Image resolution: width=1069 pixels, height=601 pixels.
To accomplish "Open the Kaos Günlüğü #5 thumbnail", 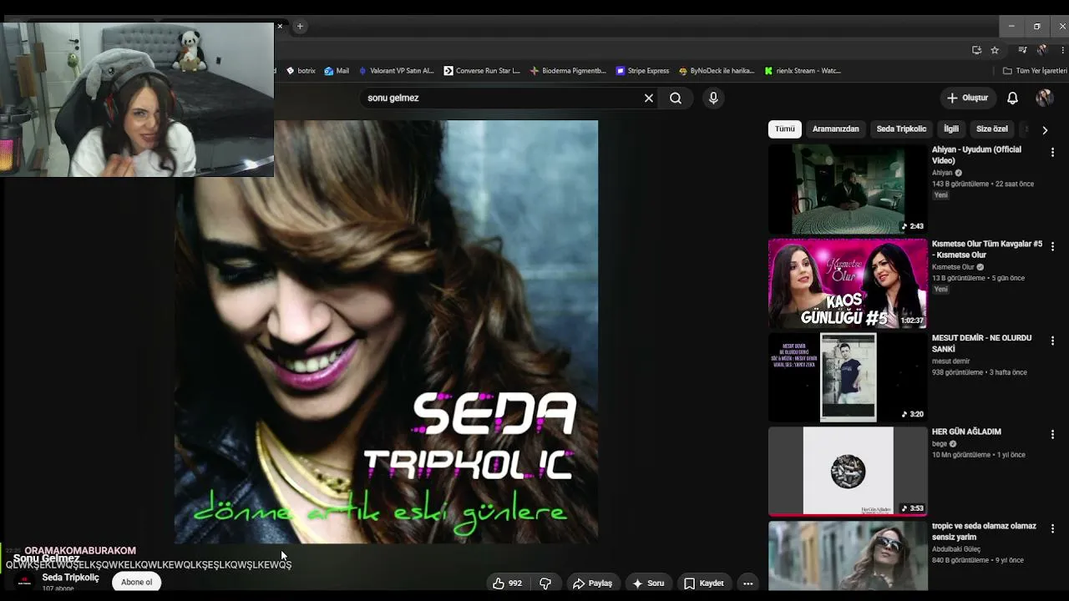I will tap(848, 284).
